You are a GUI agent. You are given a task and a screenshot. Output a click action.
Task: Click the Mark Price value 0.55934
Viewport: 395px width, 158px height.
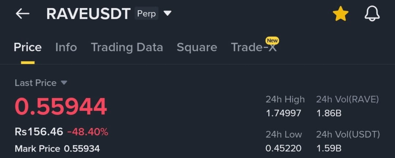pos(82,149)
